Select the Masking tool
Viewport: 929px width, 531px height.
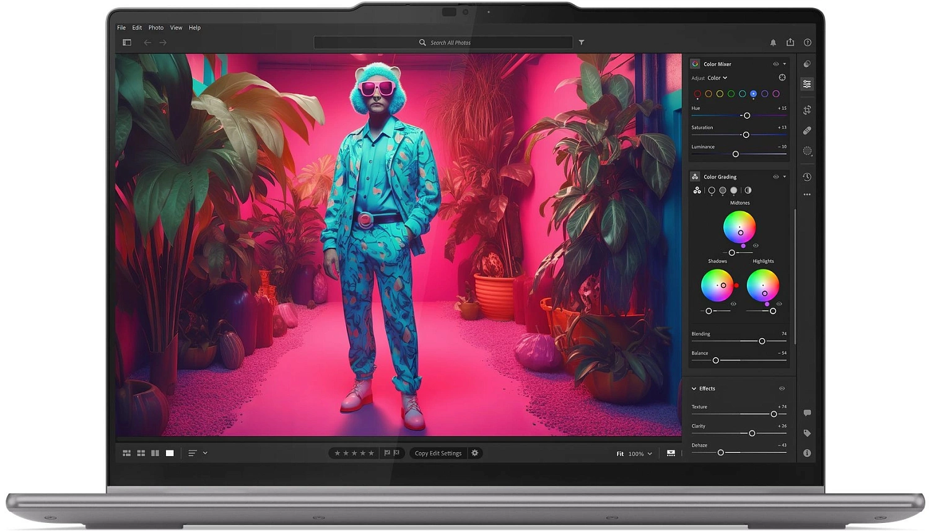807,151
